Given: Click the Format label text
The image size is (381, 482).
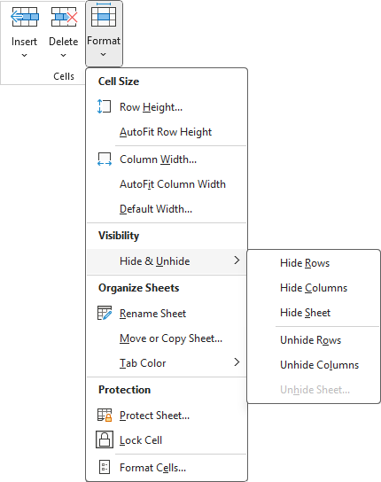Looking at the screenshot, I should click(x=104, y=41).
